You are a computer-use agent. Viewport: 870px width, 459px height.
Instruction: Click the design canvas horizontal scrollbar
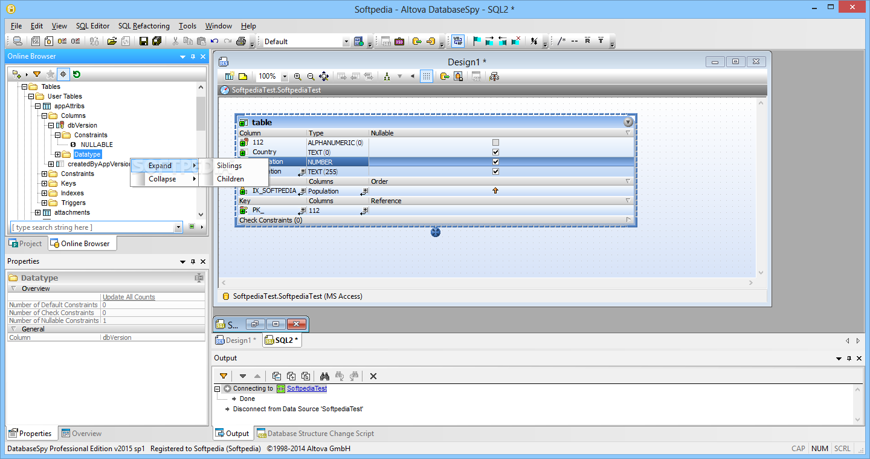[488, 282]
